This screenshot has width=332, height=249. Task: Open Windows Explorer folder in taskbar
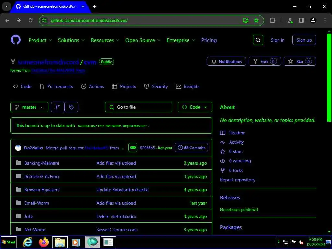60,242
